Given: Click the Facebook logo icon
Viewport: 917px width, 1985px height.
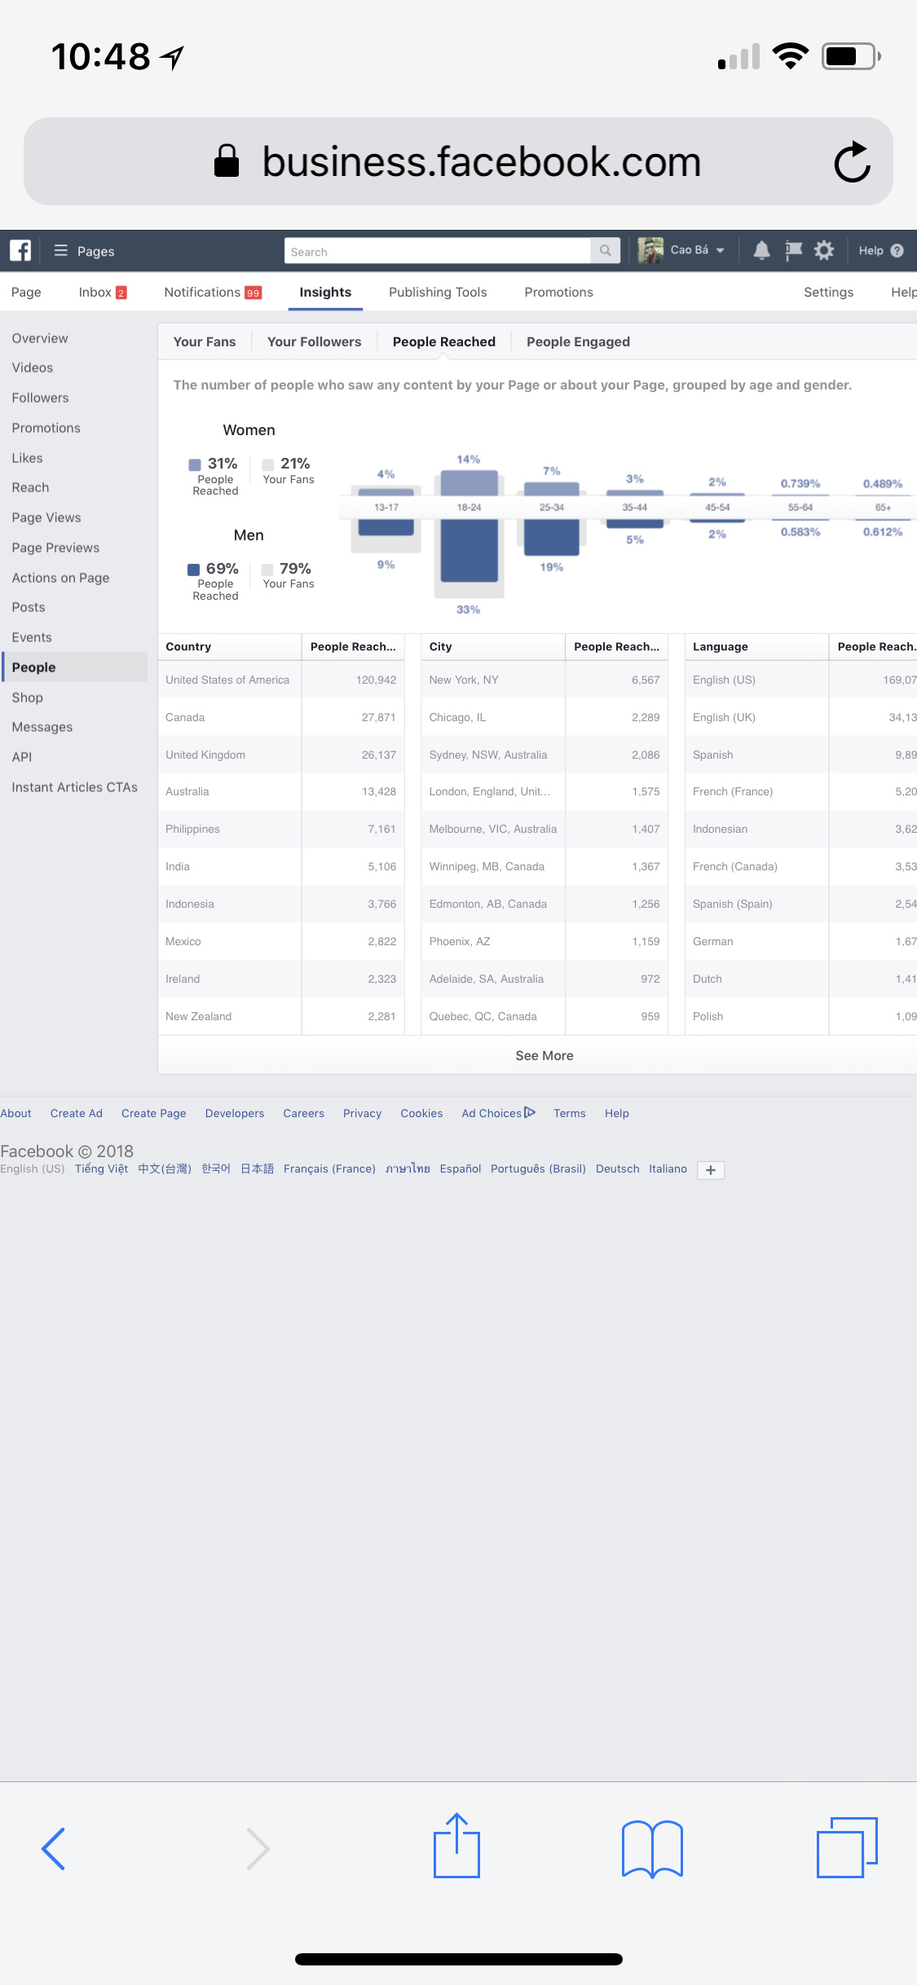Looking at the screenshot, I should [20, 250].
